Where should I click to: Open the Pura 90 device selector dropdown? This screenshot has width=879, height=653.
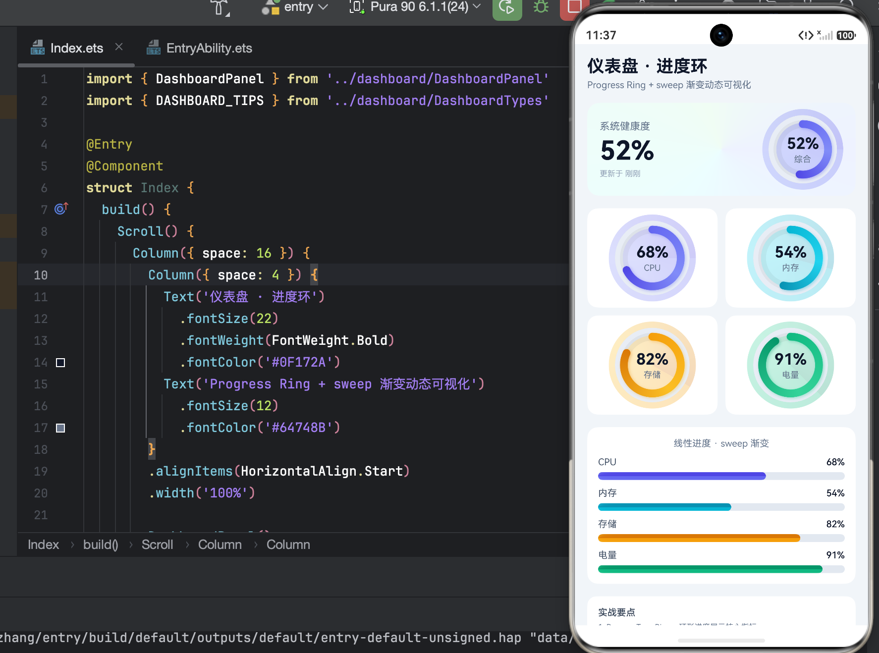point(415,7)
